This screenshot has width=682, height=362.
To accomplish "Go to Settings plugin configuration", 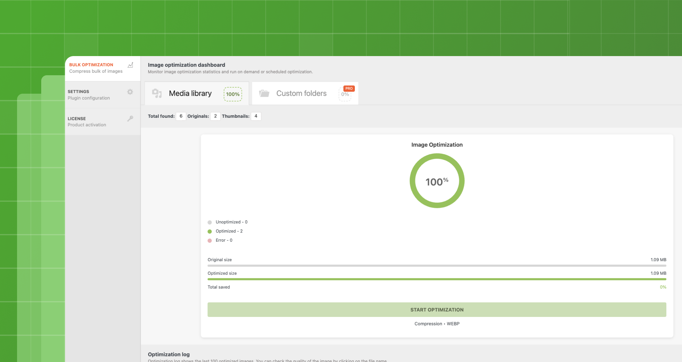I will (89, 95).
